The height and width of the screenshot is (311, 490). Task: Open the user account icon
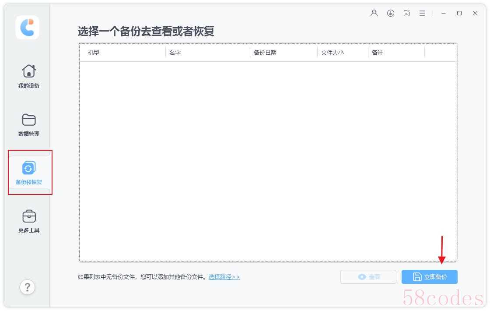pyautogui.click(x=374, y=13)
